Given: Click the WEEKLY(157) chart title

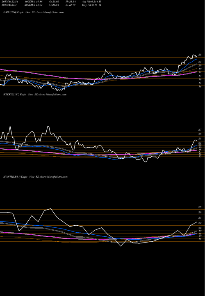Looking at the screenshot, I should click(35, 95).
